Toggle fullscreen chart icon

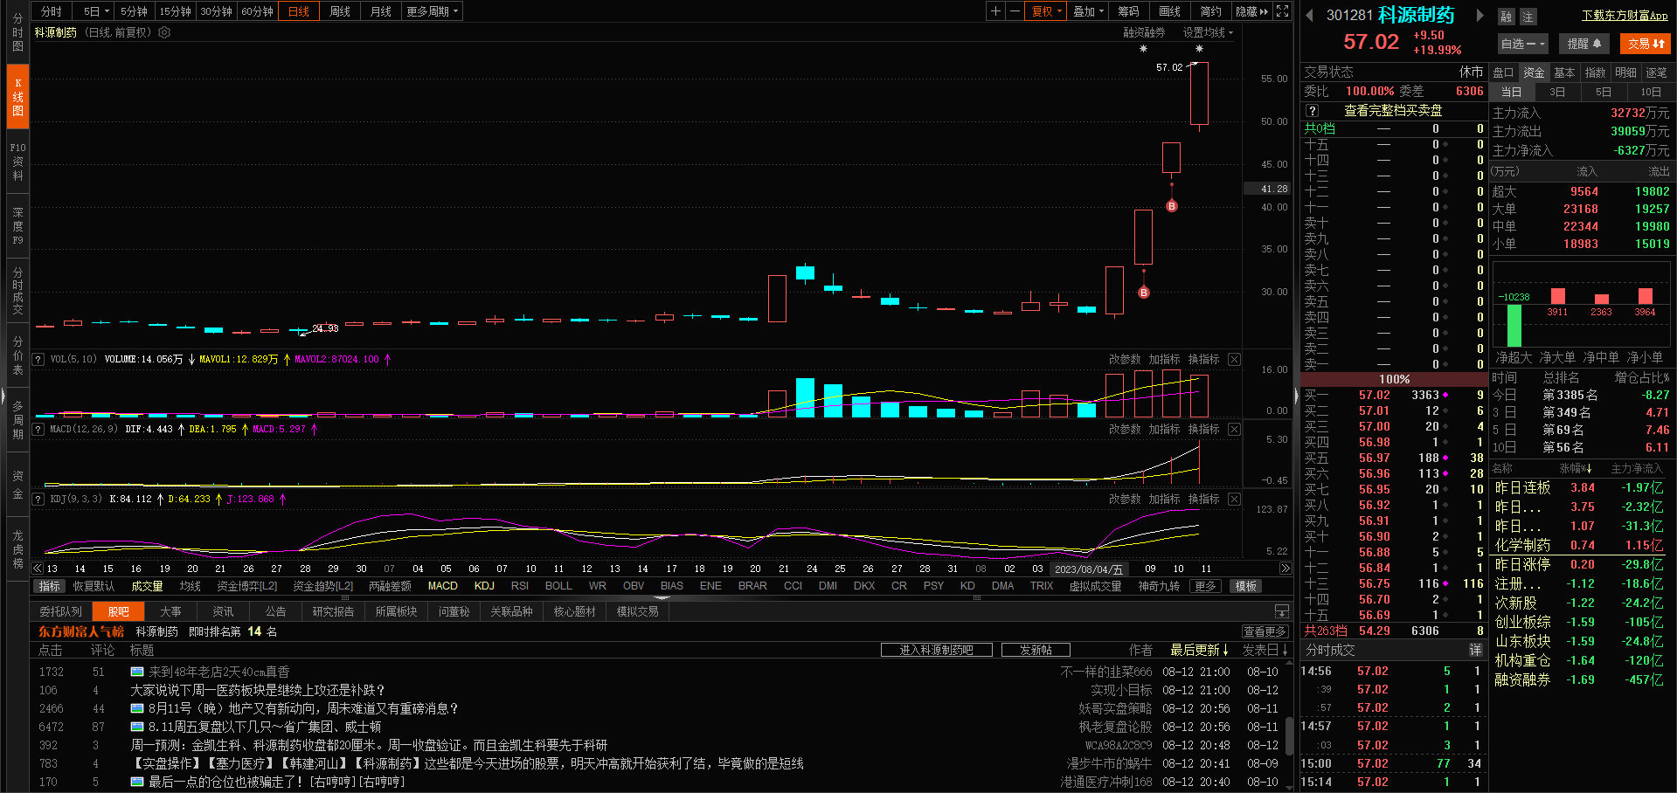pos(1282,11)
